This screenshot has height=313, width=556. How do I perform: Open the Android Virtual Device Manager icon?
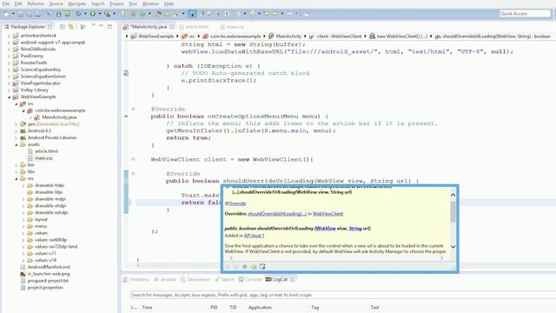tap(68, 14)
